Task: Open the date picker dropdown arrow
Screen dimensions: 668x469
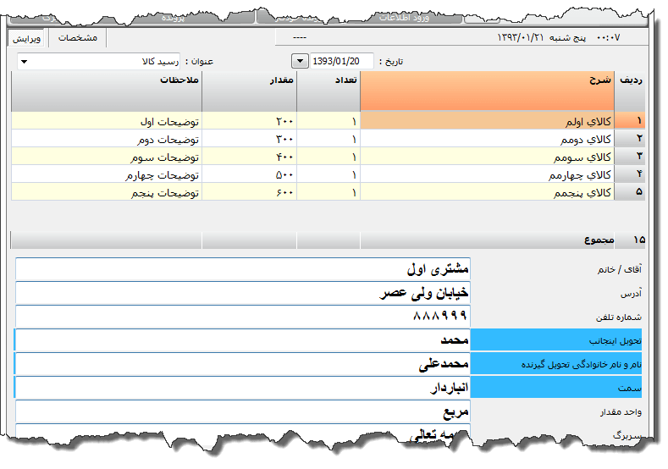Action: click(x=300, y=61)
